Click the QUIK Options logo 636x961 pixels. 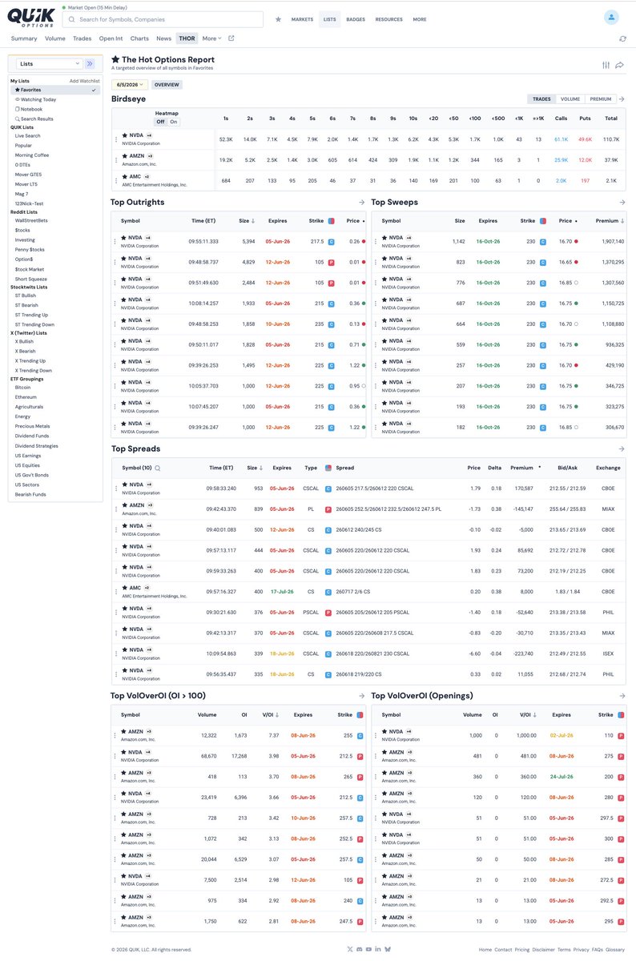32,17
